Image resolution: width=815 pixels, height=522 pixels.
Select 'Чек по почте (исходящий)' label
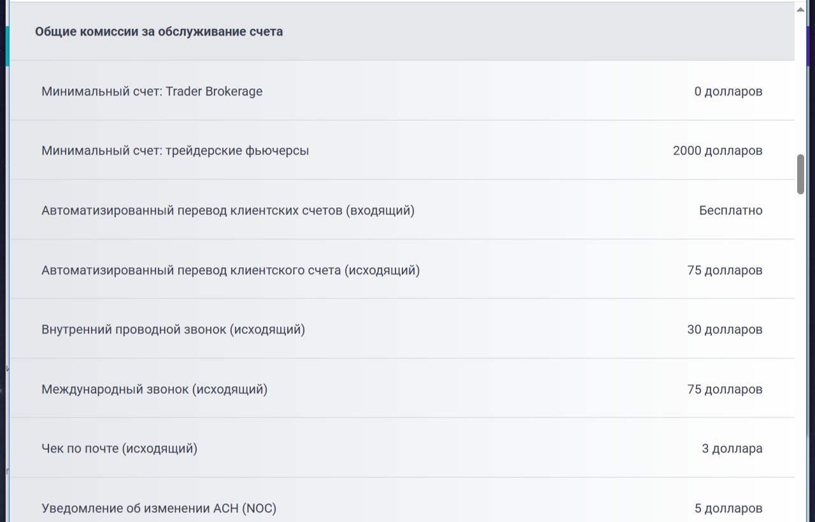coord(119,448)
